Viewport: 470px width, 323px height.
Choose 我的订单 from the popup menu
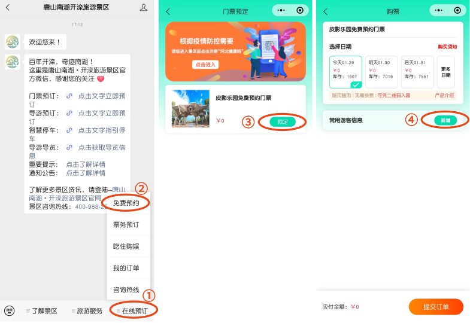[x=126, y=267]
